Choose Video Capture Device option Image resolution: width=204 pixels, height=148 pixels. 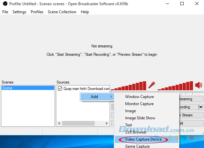point(146,139)
